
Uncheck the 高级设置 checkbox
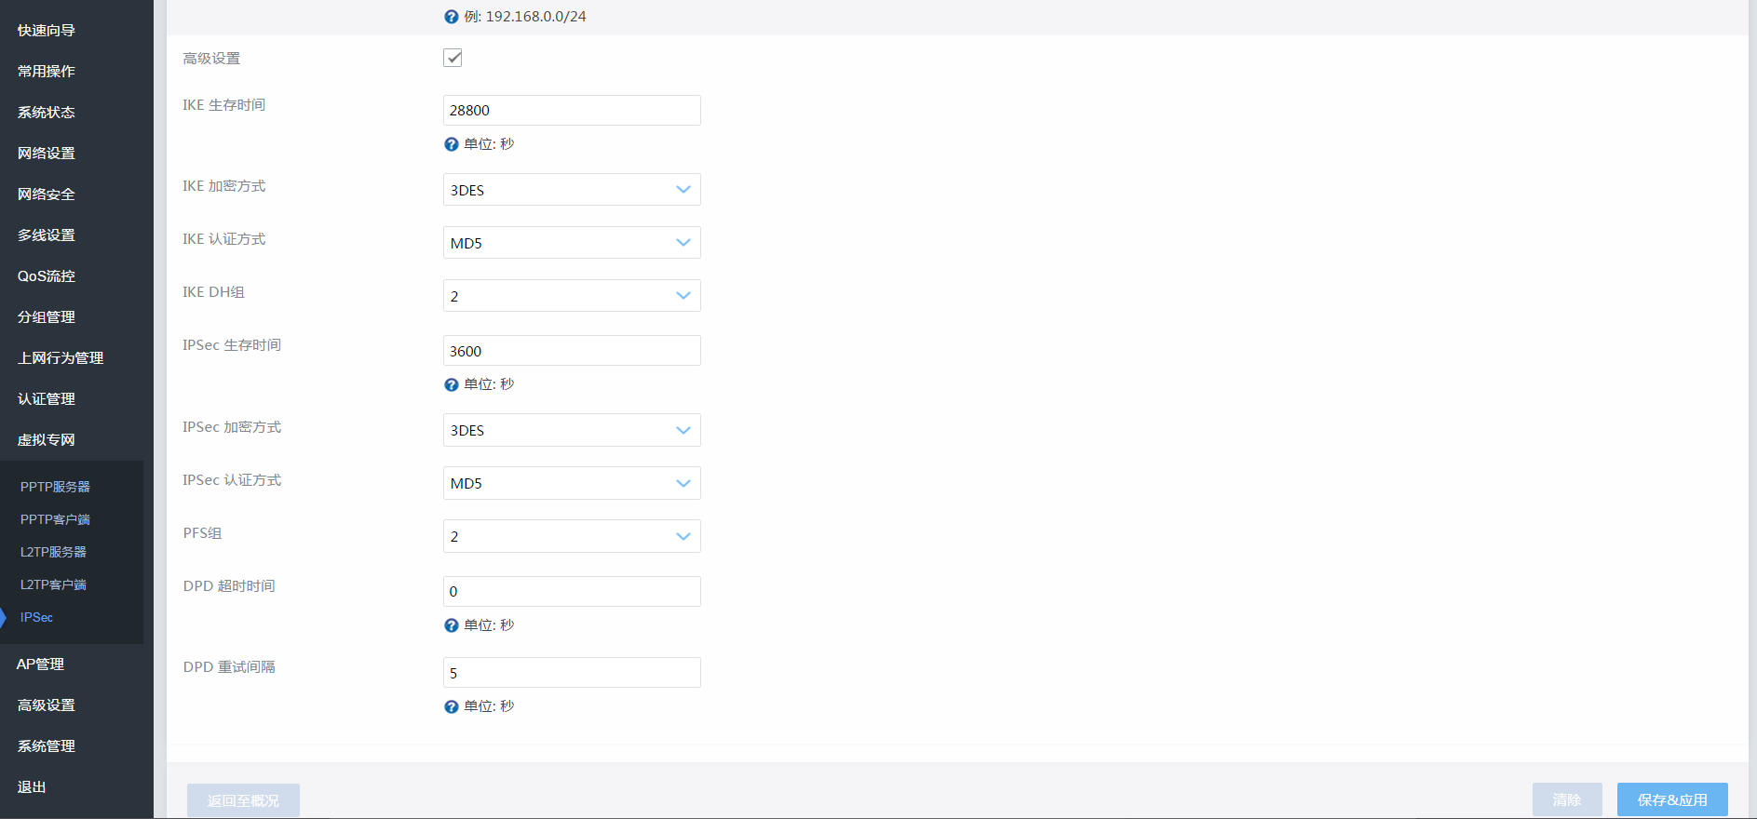coord(453,58)
